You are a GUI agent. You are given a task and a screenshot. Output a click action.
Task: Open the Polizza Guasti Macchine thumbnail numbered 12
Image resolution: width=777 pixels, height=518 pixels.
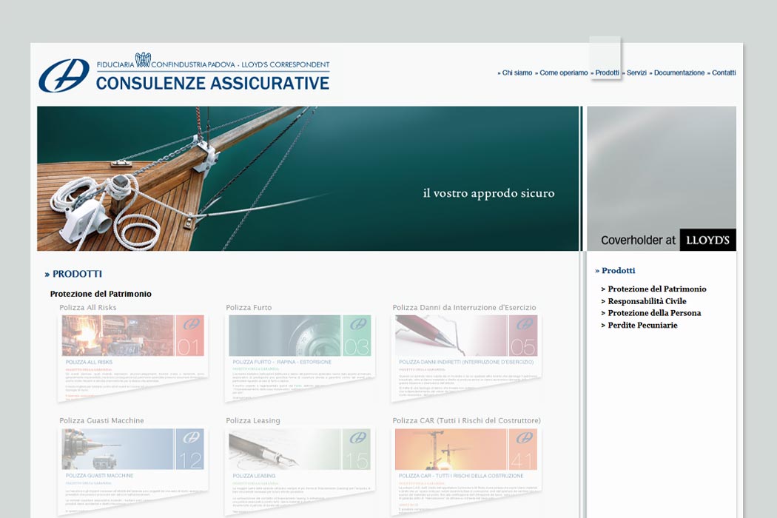(132, 471)
